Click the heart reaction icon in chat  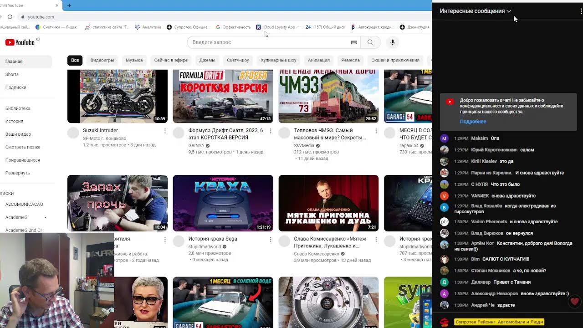coord(575,302)
